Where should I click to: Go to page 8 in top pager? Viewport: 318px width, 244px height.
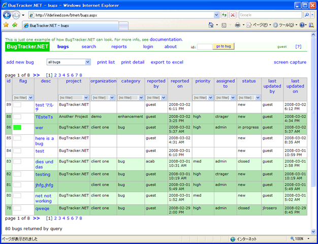81,75
